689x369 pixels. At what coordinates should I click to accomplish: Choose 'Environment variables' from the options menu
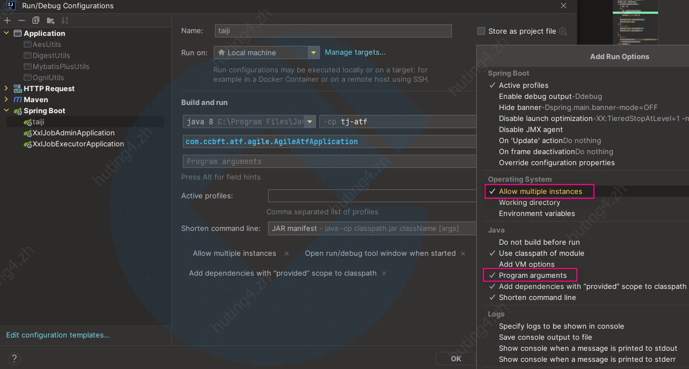pos(537,214)
